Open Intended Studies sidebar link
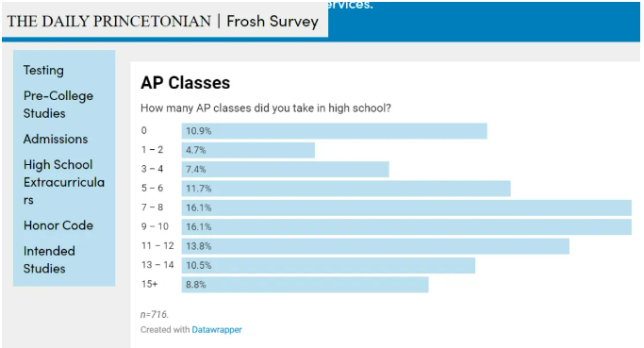The height and width of the screenshot is (348, 644). click(49, 259)
